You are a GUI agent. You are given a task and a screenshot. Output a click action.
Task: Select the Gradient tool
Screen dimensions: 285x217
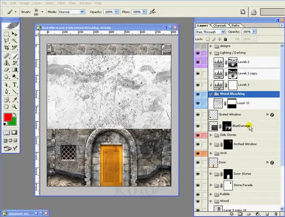click(x=14, y=70)
